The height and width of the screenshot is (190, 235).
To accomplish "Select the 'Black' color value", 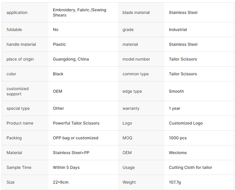I will click(58, 74).
